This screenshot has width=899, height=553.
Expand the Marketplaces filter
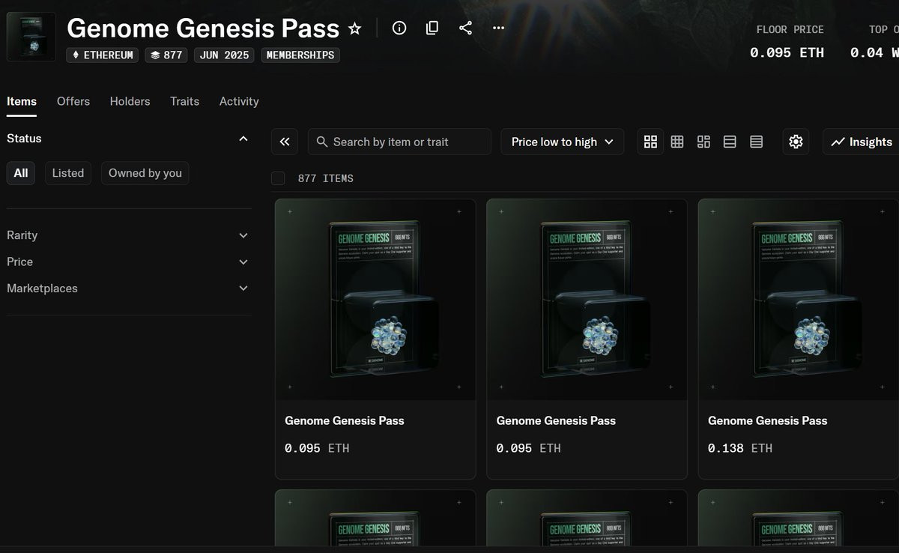(129, 288)
